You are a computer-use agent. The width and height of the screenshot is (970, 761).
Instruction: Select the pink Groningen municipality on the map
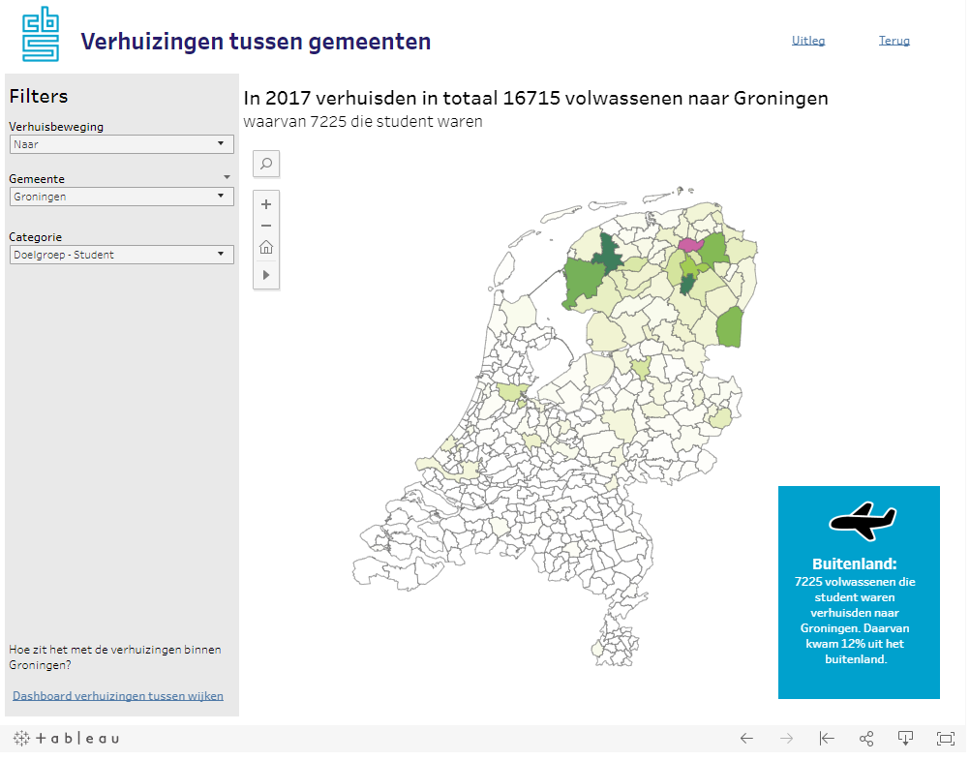[x=689, y=245]
